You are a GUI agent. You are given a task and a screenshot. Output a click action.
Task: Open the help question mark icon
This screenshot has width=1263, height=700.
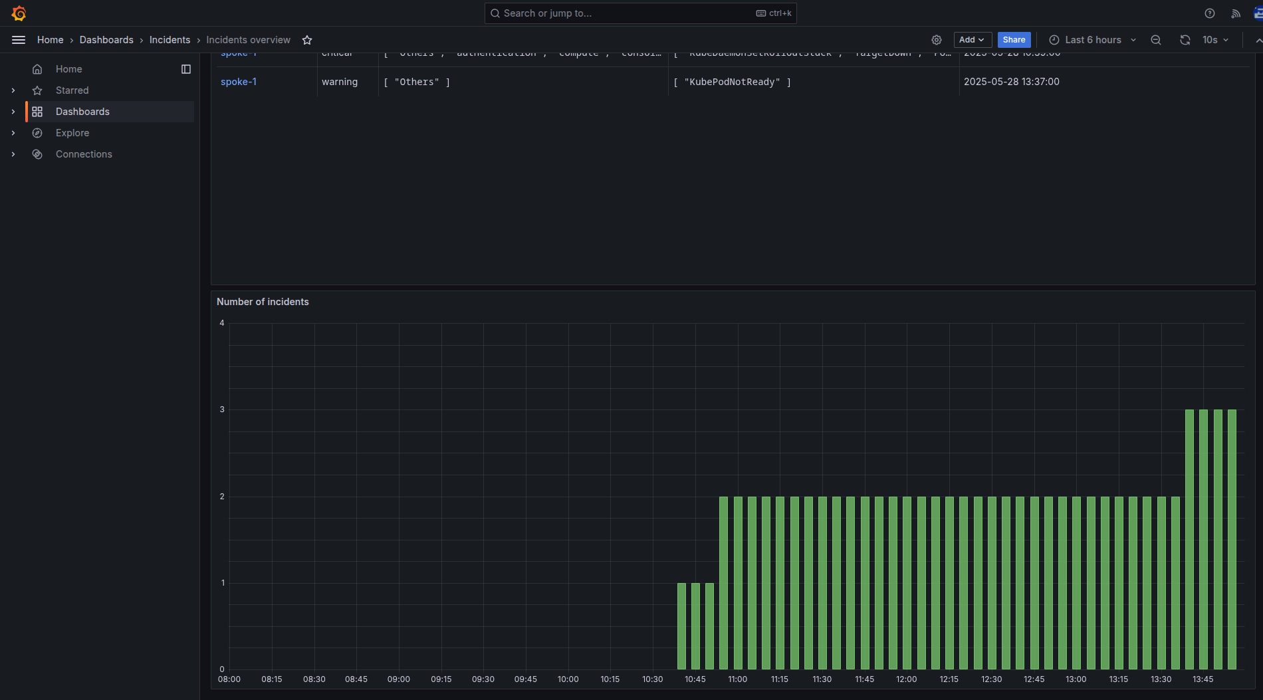[1210, 13]
